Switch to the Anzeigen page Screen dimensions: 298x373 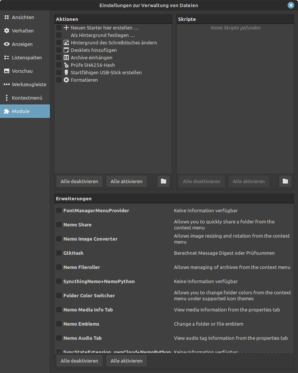25,44
